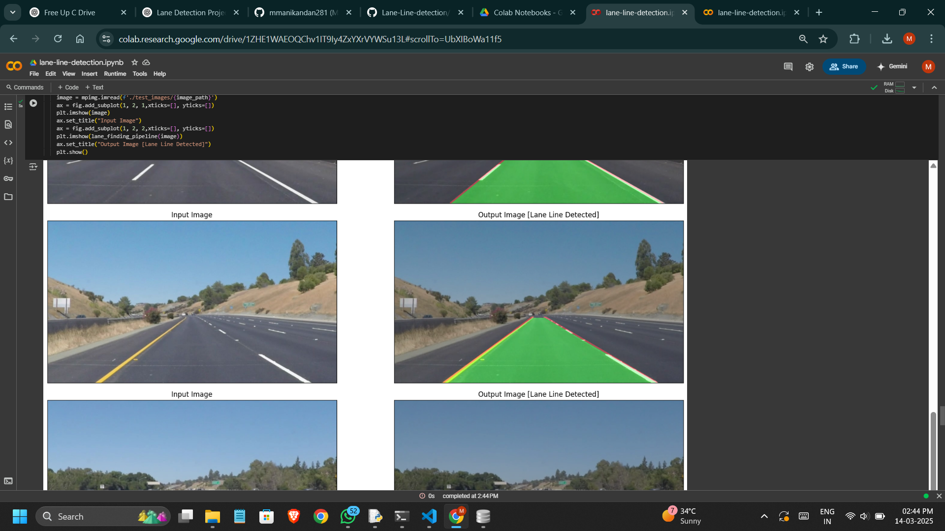Open the files folder sidebar icon
This screenshot has width=945, height=531.
[8, 197]
